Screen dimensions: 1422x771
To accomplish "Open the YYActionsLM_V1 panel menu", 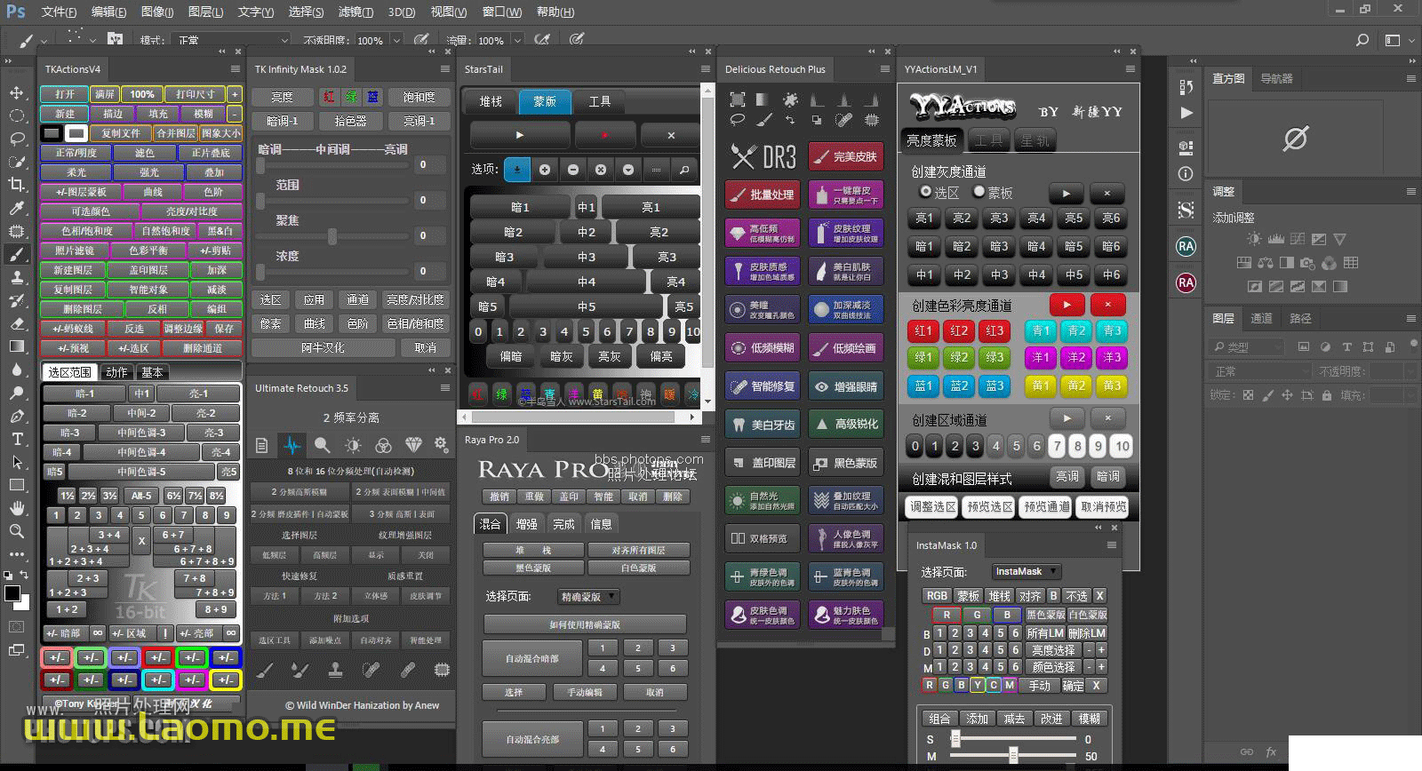I will [x=1130, y=69].
